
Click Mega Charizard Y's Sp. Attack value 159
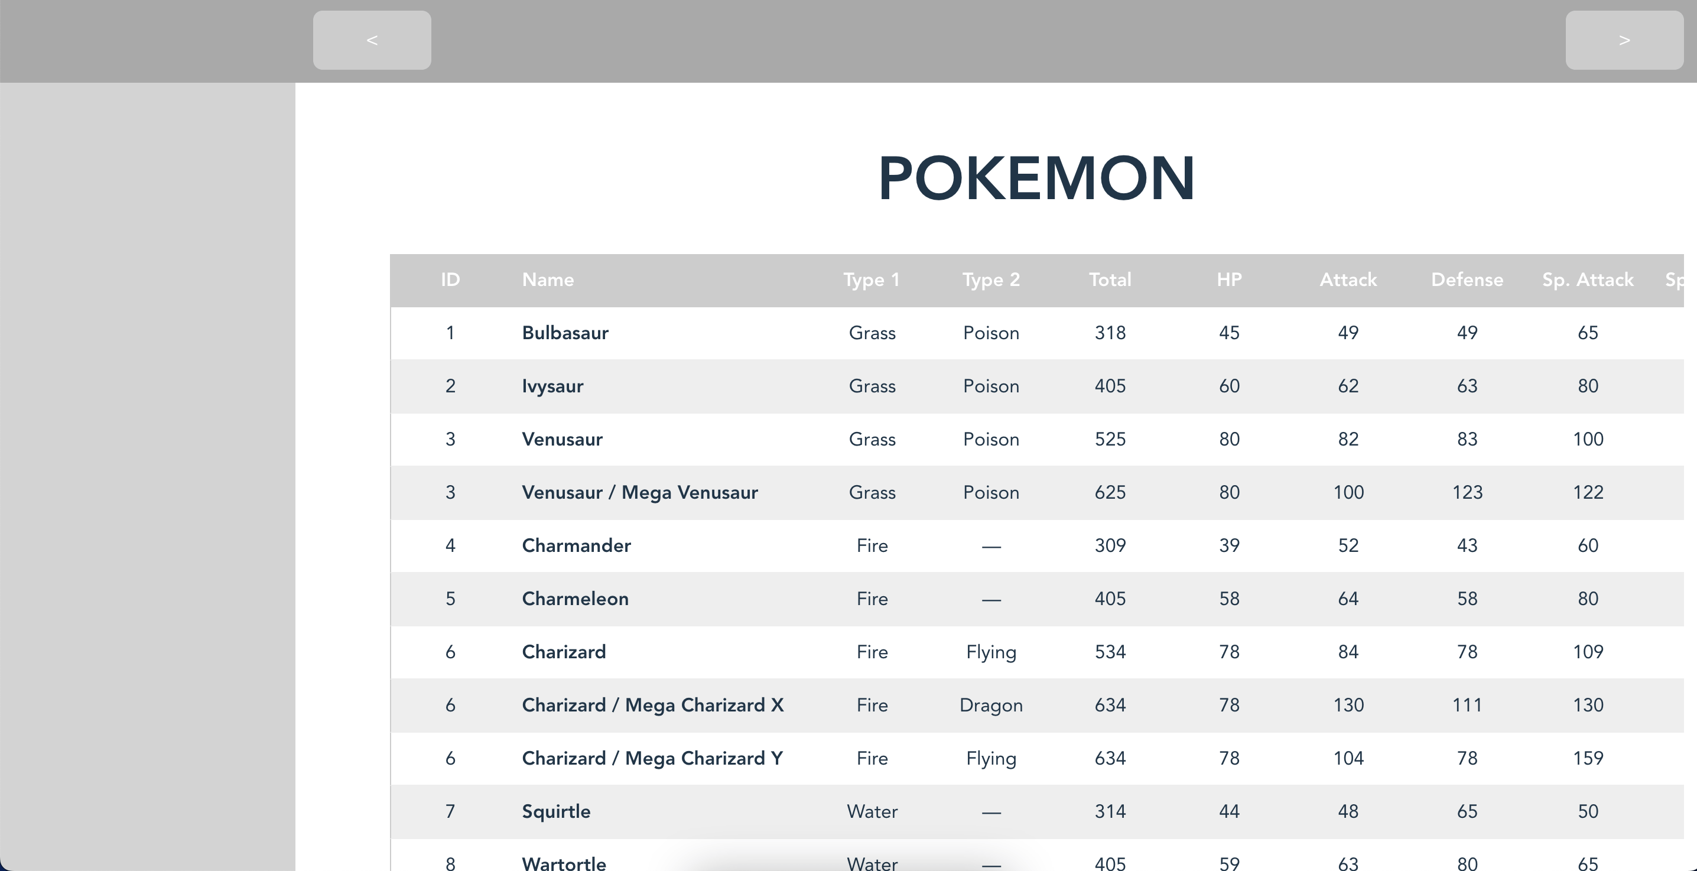pos(1588,758)
